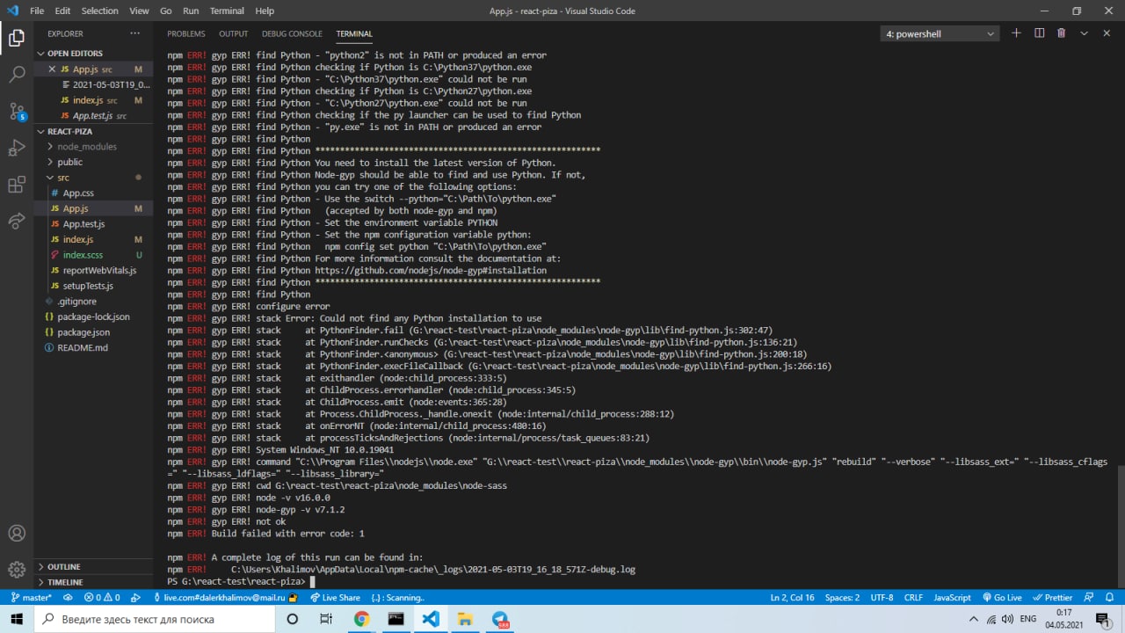
Task: Change language mode JavaScript in status bar
Action: (x=952, y=597)
